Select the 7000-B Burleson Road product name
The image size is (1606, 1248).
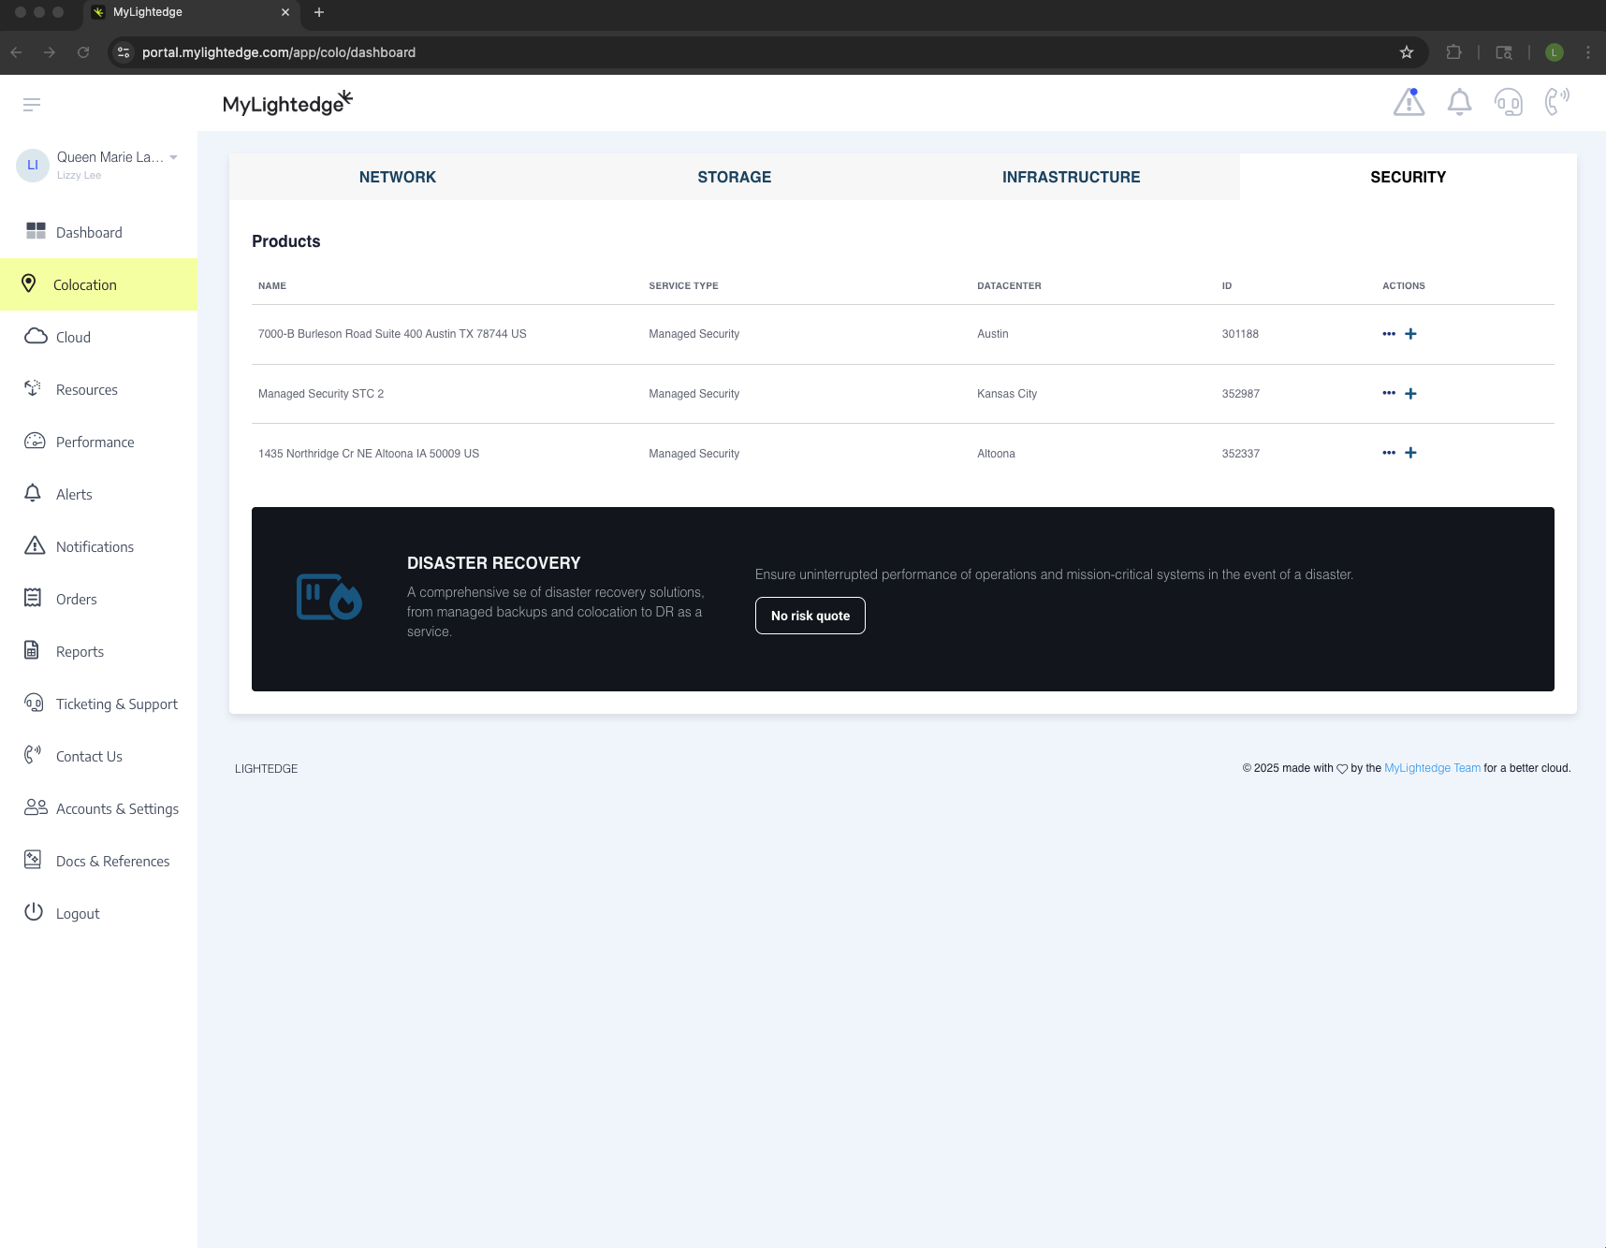[x=392, y=334]
